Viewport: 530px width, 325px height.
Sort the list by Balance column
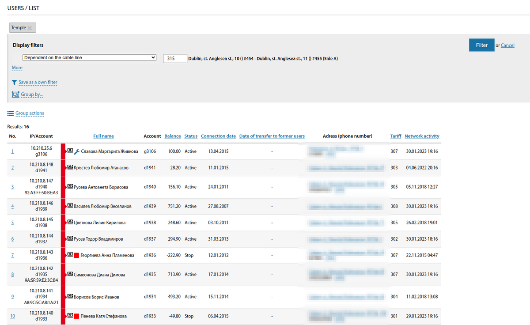pyautogui.click(x=172, y=136)
